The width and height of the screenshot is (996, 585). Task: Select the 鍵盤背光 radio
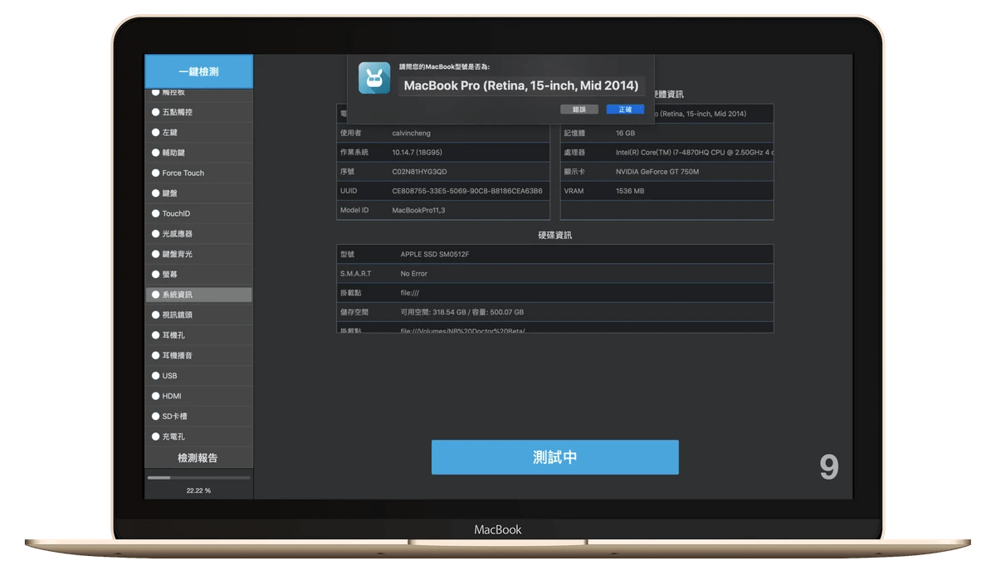pyautogui.click(x=155, y=254)
